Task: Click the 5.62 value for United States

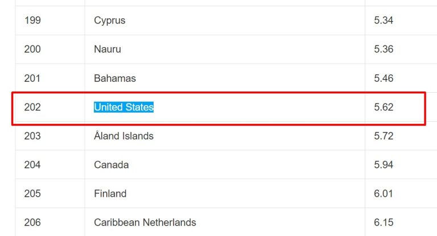Action: (x=384, y=107)
